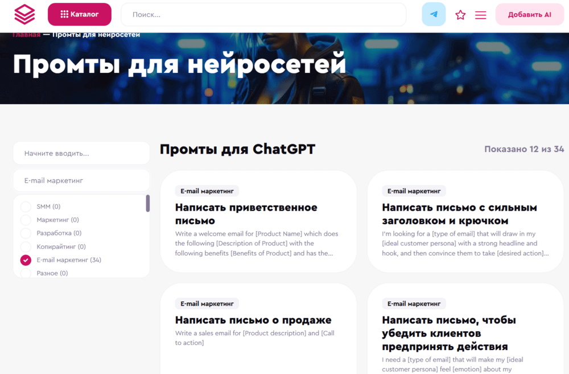Check the Копирайтинг (0) option
The image size is (569, 374).
[x=26, y=246]
